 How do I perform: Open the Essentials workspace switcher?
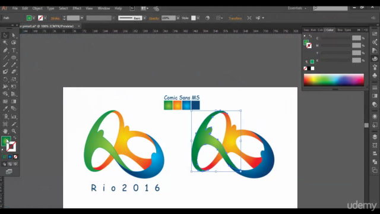[297, 8]
